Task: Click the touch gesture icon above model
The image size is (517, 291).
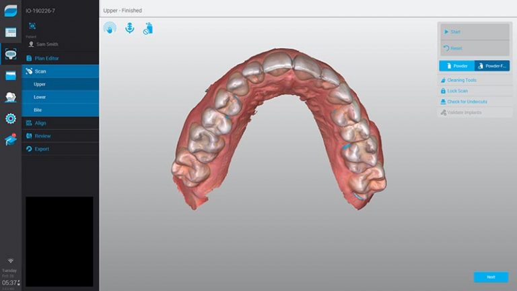Action: [110, 28]
